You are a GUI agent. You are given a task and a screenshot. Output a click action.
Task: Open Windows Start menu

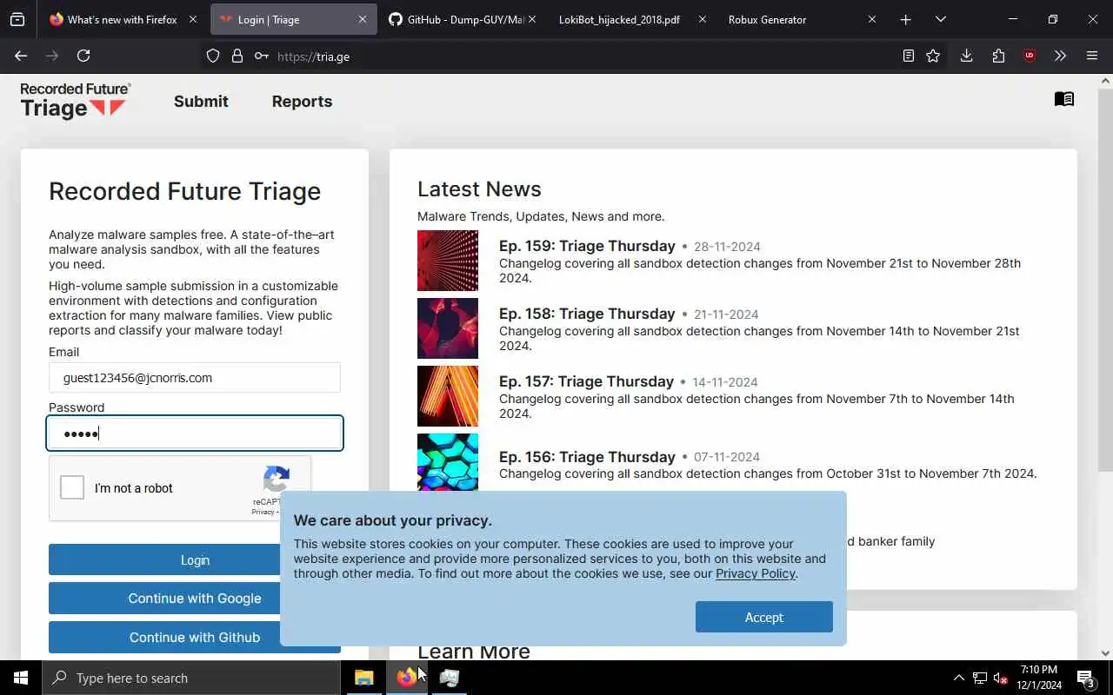coord(21,678)
